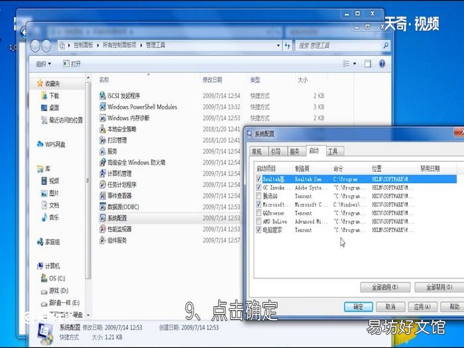
Task: Sort files by 修改日期 column header
Action: click(223, 80)
